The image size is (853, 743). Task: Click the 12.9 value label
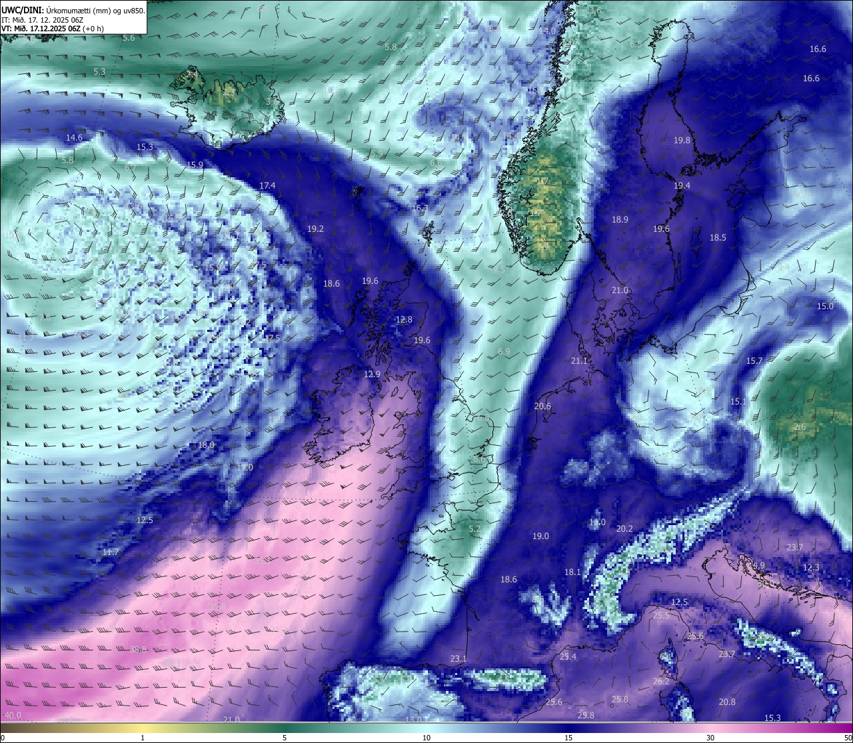tap(372, 374)
